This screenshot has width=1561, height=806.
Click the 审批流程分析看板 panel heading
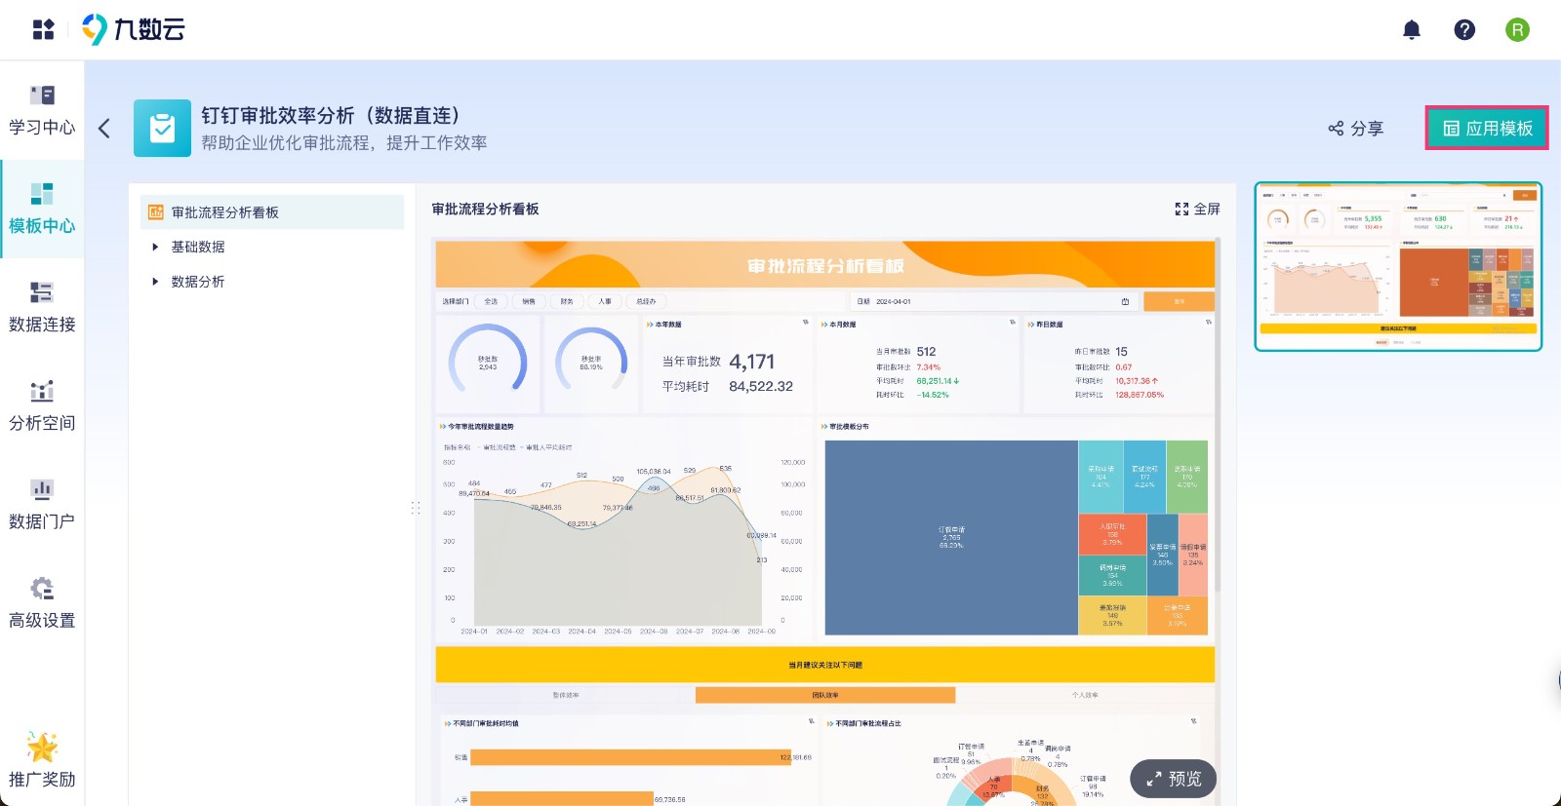[x=485, y=209]
